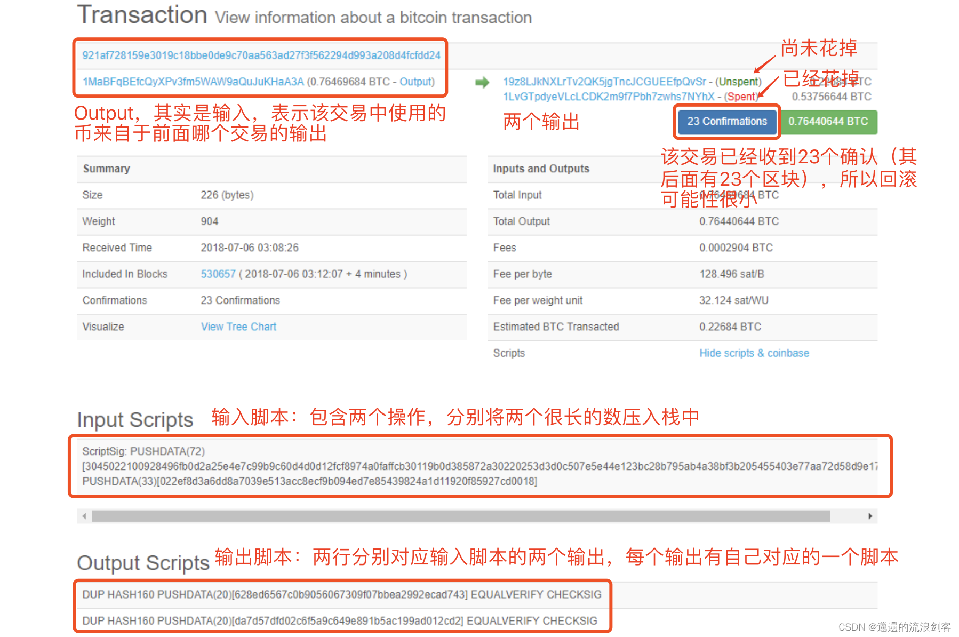Click the Input Scripts horizontal scrollbar thumb
Image resolution: width=959 pixels, height=637 pixels.
coord(460,516)
